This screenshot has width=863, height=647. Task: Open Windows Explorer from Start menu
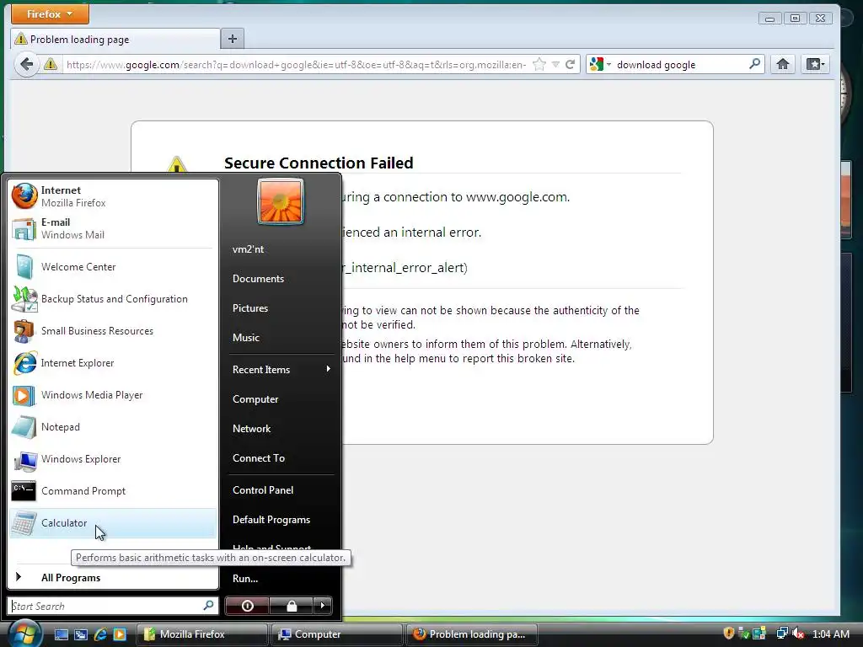coord(113,459)
